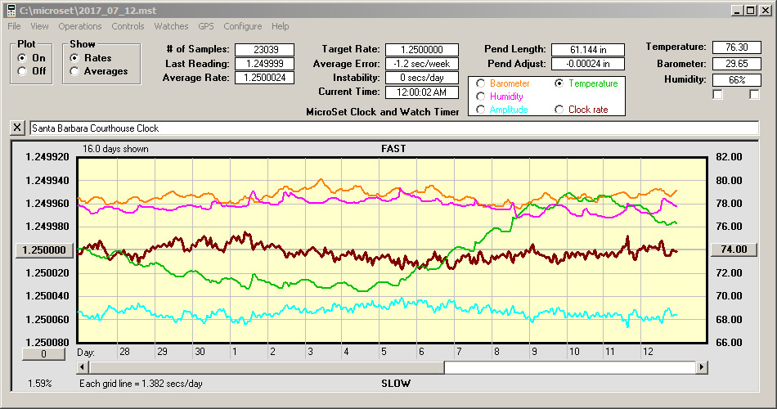Select the Barometer graph option

(480, 83)
